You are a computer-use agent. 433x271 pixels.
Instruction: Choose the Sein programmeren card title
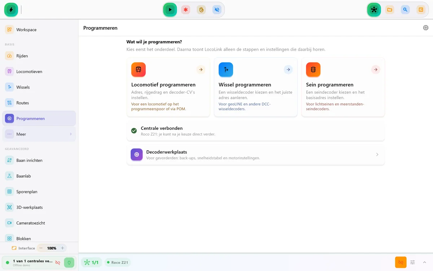click(330, 85)
